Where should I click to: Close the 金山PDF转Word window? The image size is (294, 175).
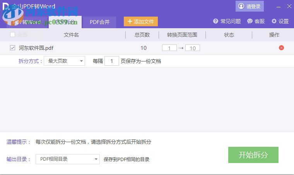[x=289, y=6]
